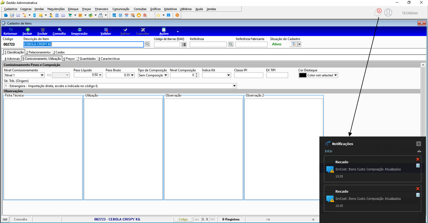428x223 pixels.
Task: Click the cash register toolbar icon
Action: tap(101, 15)
